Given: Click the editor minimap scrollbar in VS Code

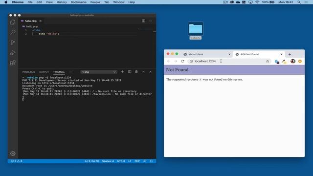Looking at the screenshot, I should coord(155,32).
